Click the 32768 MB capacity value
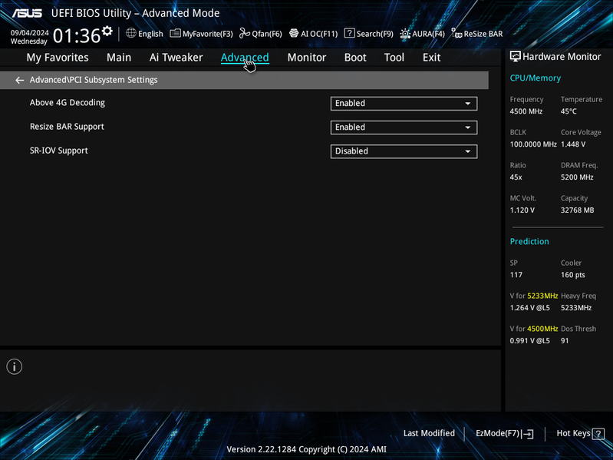The height and width of the screenshot is (460, 613). pyautogui.click(x=578, y=210)
